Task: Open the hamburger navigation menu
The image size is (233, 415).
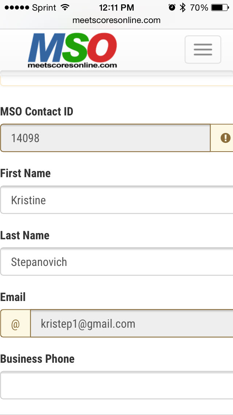Action: 203,50
